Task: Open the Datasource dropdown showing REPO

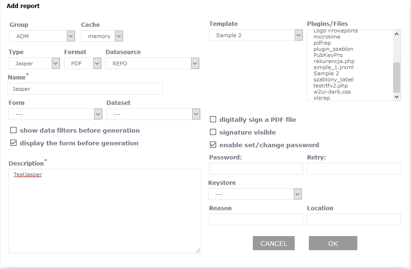Action: tap(152, 63)
